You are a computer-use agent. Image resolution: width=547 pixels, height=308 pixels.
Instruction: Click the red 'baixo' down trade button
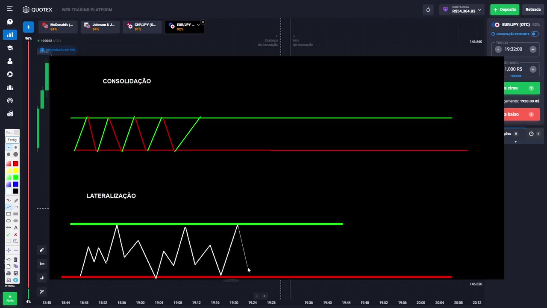point(521,114)
